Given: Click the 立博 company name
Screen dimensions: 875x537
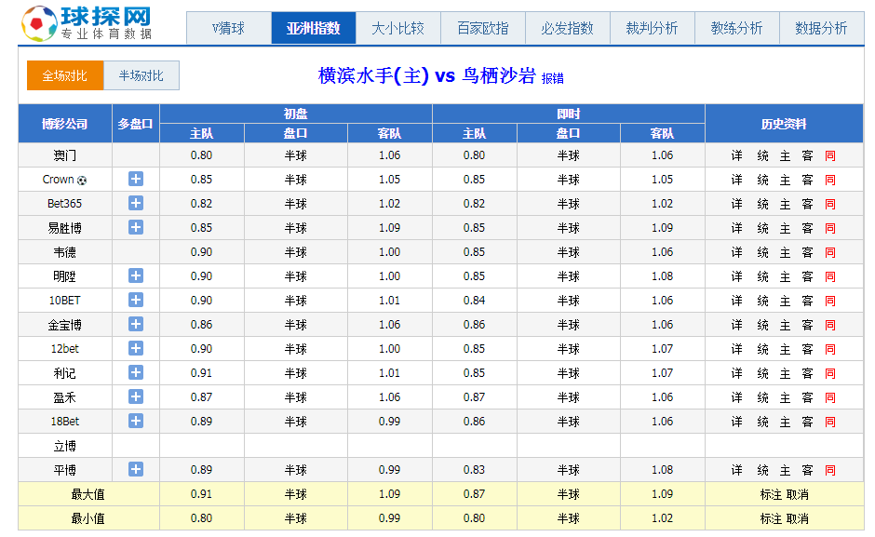Looking at the screenshot, I should [x=65, y=446].
